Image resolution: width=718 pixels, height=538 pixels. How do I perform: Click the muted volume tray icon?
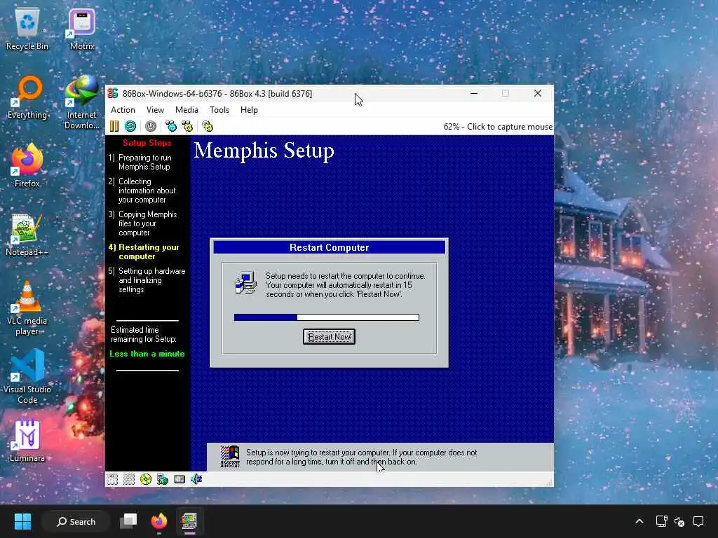click(679, 521)
